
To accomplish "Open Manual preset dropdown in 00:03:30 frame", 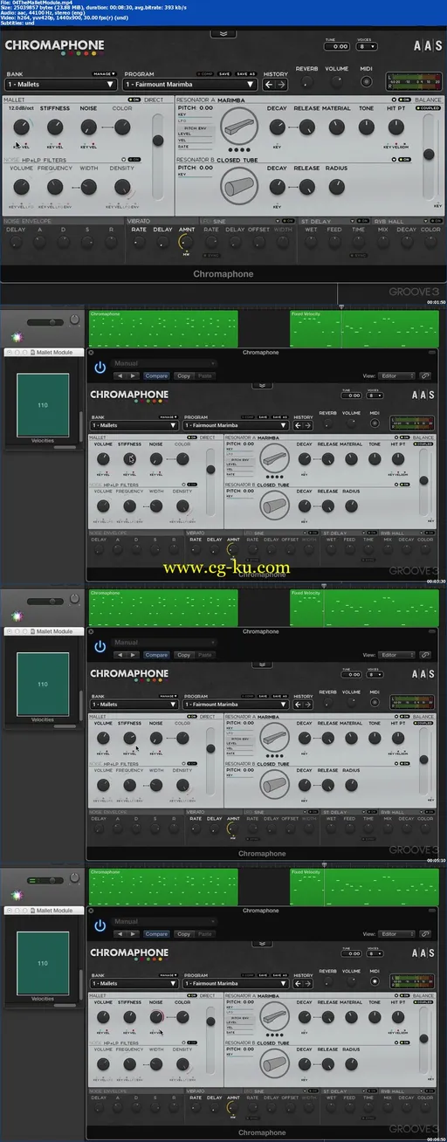I will 164,363.
